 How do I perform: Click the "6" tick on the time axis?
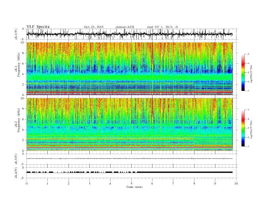click(x=152, y=183)
